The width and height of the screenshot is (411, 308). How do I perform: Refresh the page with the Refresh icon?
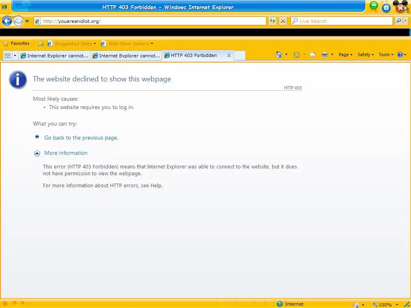[x=273, y=21]
